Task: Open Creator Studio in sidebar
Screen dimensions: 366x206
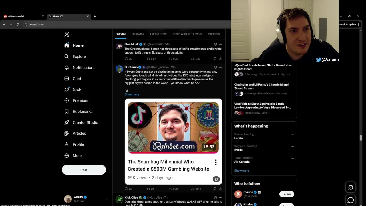Action: pyautogui.click(x=81, y=122)
